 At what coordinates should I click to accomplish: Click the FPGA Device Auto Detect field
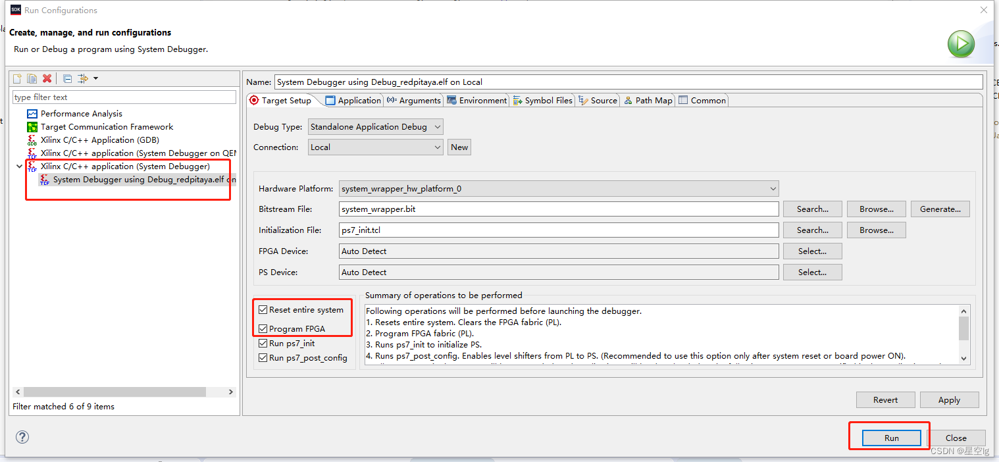pyautogui.click(x=559, y=251)
